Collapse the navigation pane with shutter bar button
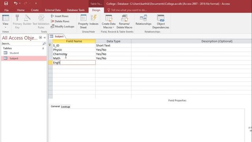Viewport: 252px width, 142px height. [44, 37]
